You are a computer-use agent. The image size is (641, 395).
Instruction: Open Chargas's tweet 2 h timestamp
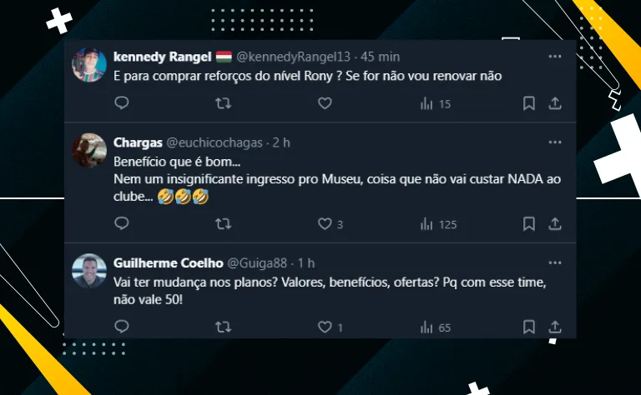point(281,142)
